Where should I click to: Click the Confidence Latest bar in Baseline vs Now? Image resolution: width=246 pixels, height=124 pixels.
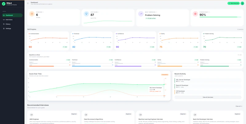pyautogui.click(x=135, y=66)
